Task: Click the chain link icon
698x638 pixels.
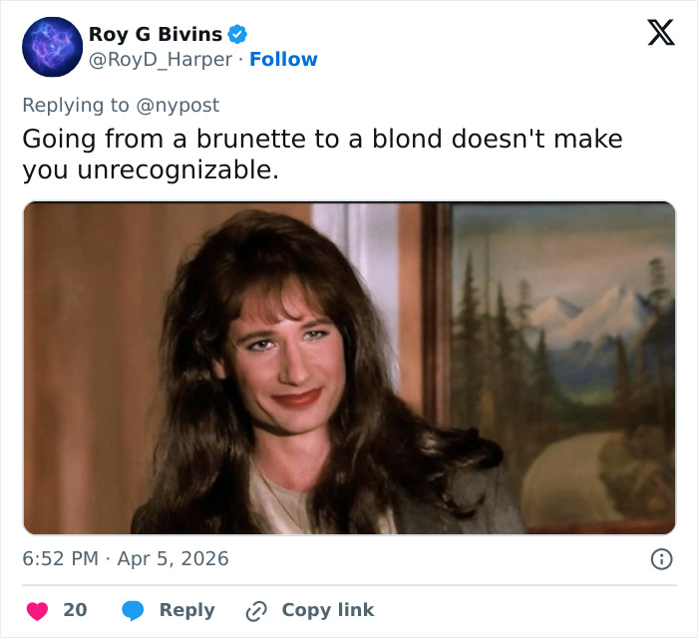Action: pyautogui.click(x=257, y=610)
